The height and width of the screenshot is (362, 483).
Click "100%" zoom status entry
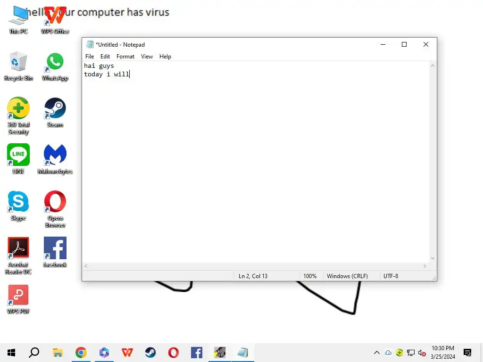click(310, 276)
